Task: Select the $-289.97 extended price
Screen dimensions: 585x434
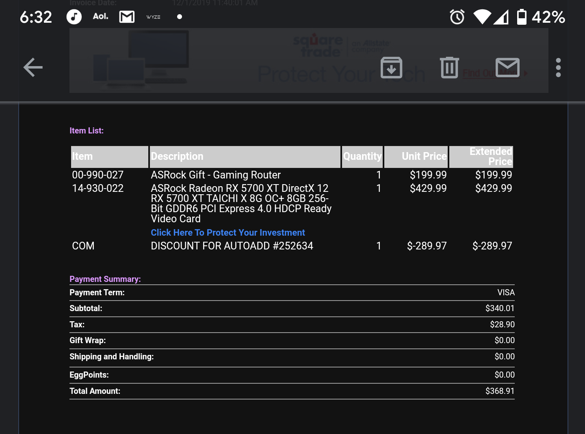Action: pos(492,246)
